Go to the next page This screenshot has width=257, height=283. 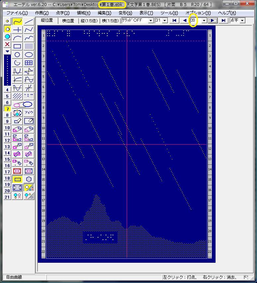pos(213,21)
